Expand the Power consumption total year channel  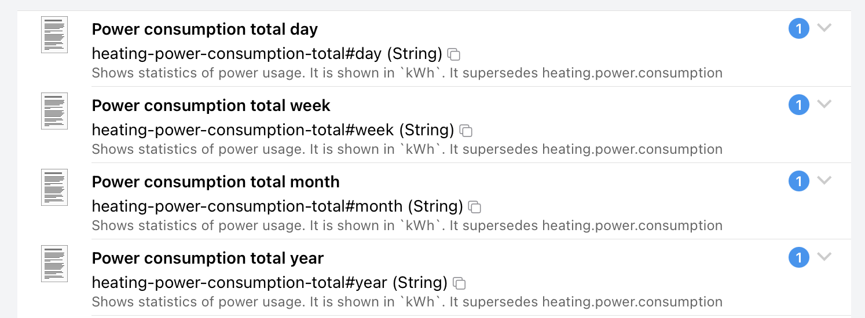click(x=824, y=257)
